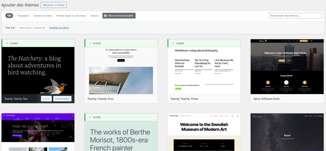Click the Installé checkmark on Berthe Morisot theme
Image resolution: width=326 pixels, height=151 pixels.
(x=90, y=117)
